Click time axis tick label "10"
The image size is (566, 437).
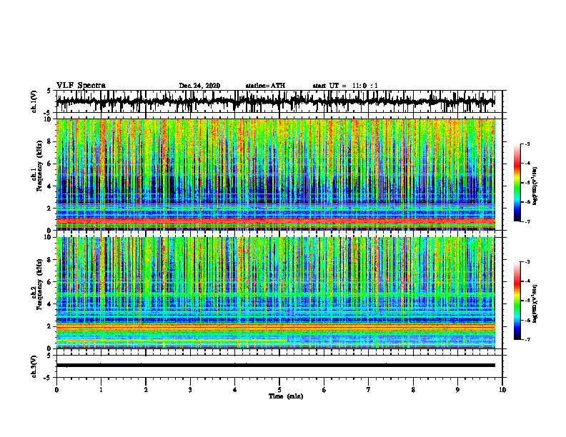pyautogui.click(x=502, y=390)
